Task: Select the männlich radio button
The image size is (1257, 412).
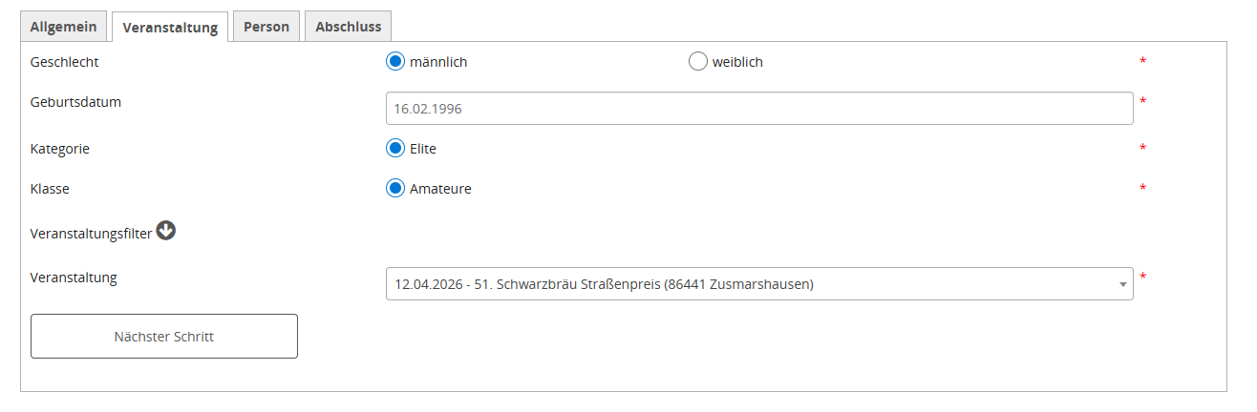Action: point(395,62)
